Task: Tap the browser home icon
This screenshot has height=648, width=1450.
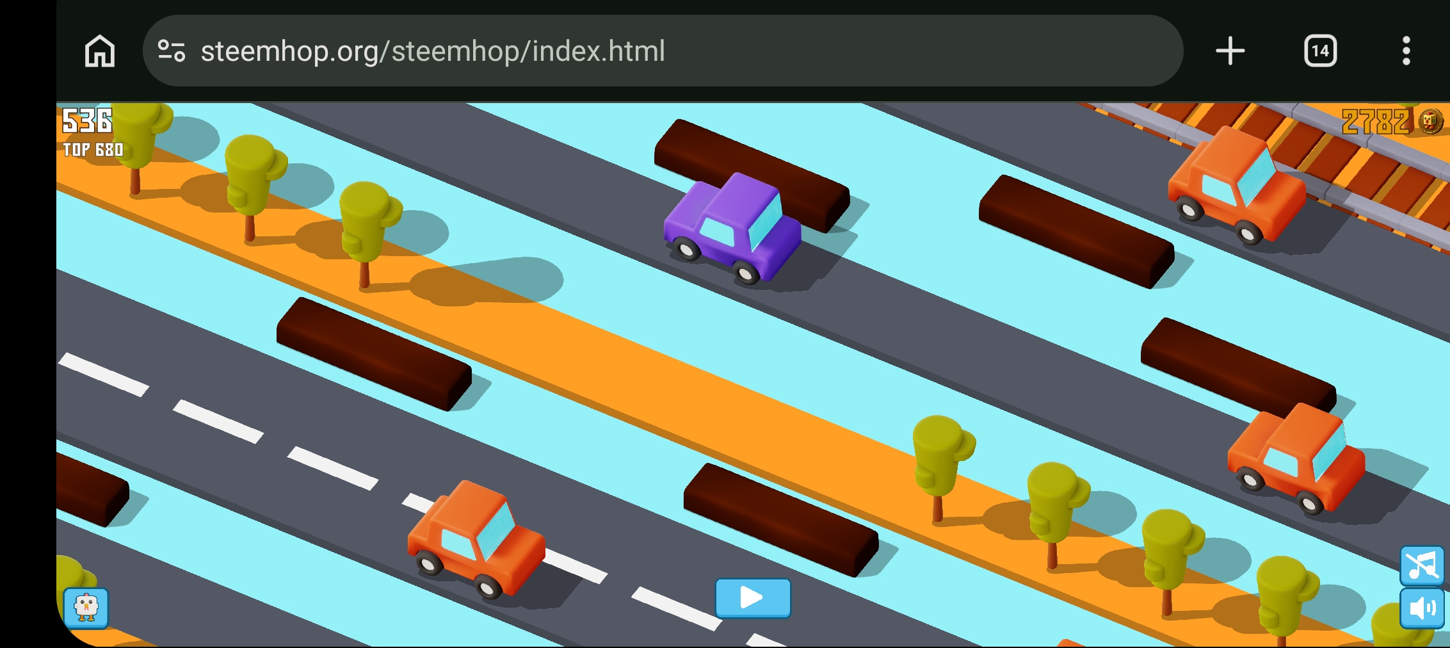Action: [x=100, y=51]
